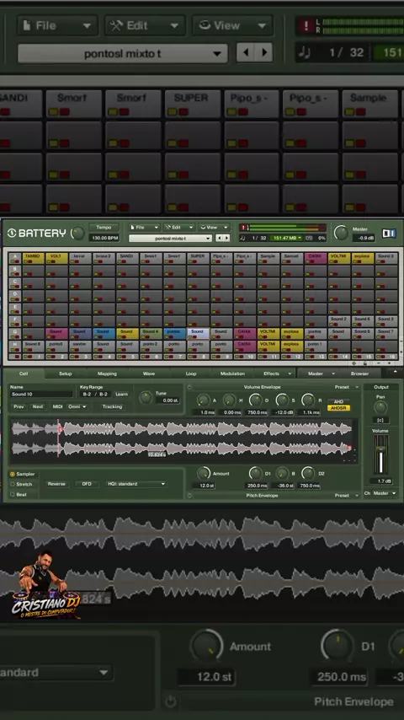Click the power icon beside the enlarged Pitch Envelope label
404x720 pixels.
(171, 701)
